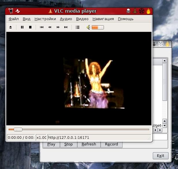The image size is (178, 169).
Task: Skip to next track in playlist
Action: click(x=66, y=27)
